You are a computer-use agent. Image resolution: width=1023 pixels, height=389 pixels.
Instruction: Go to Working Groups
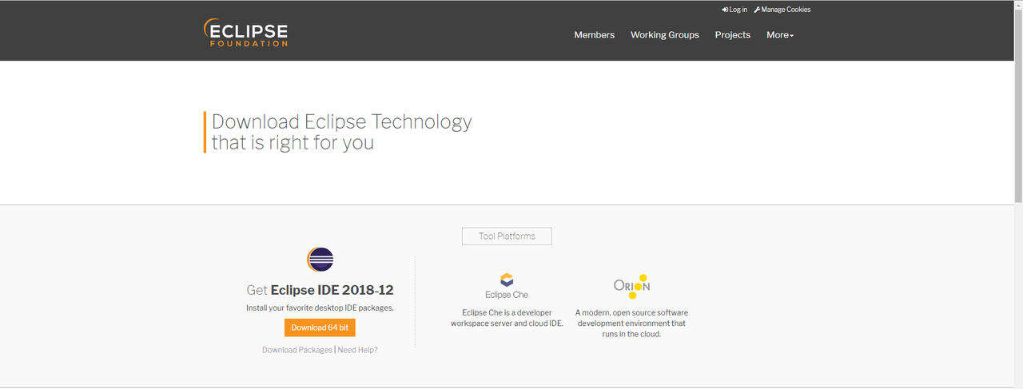pyautogui.click(x=665, y=35)
